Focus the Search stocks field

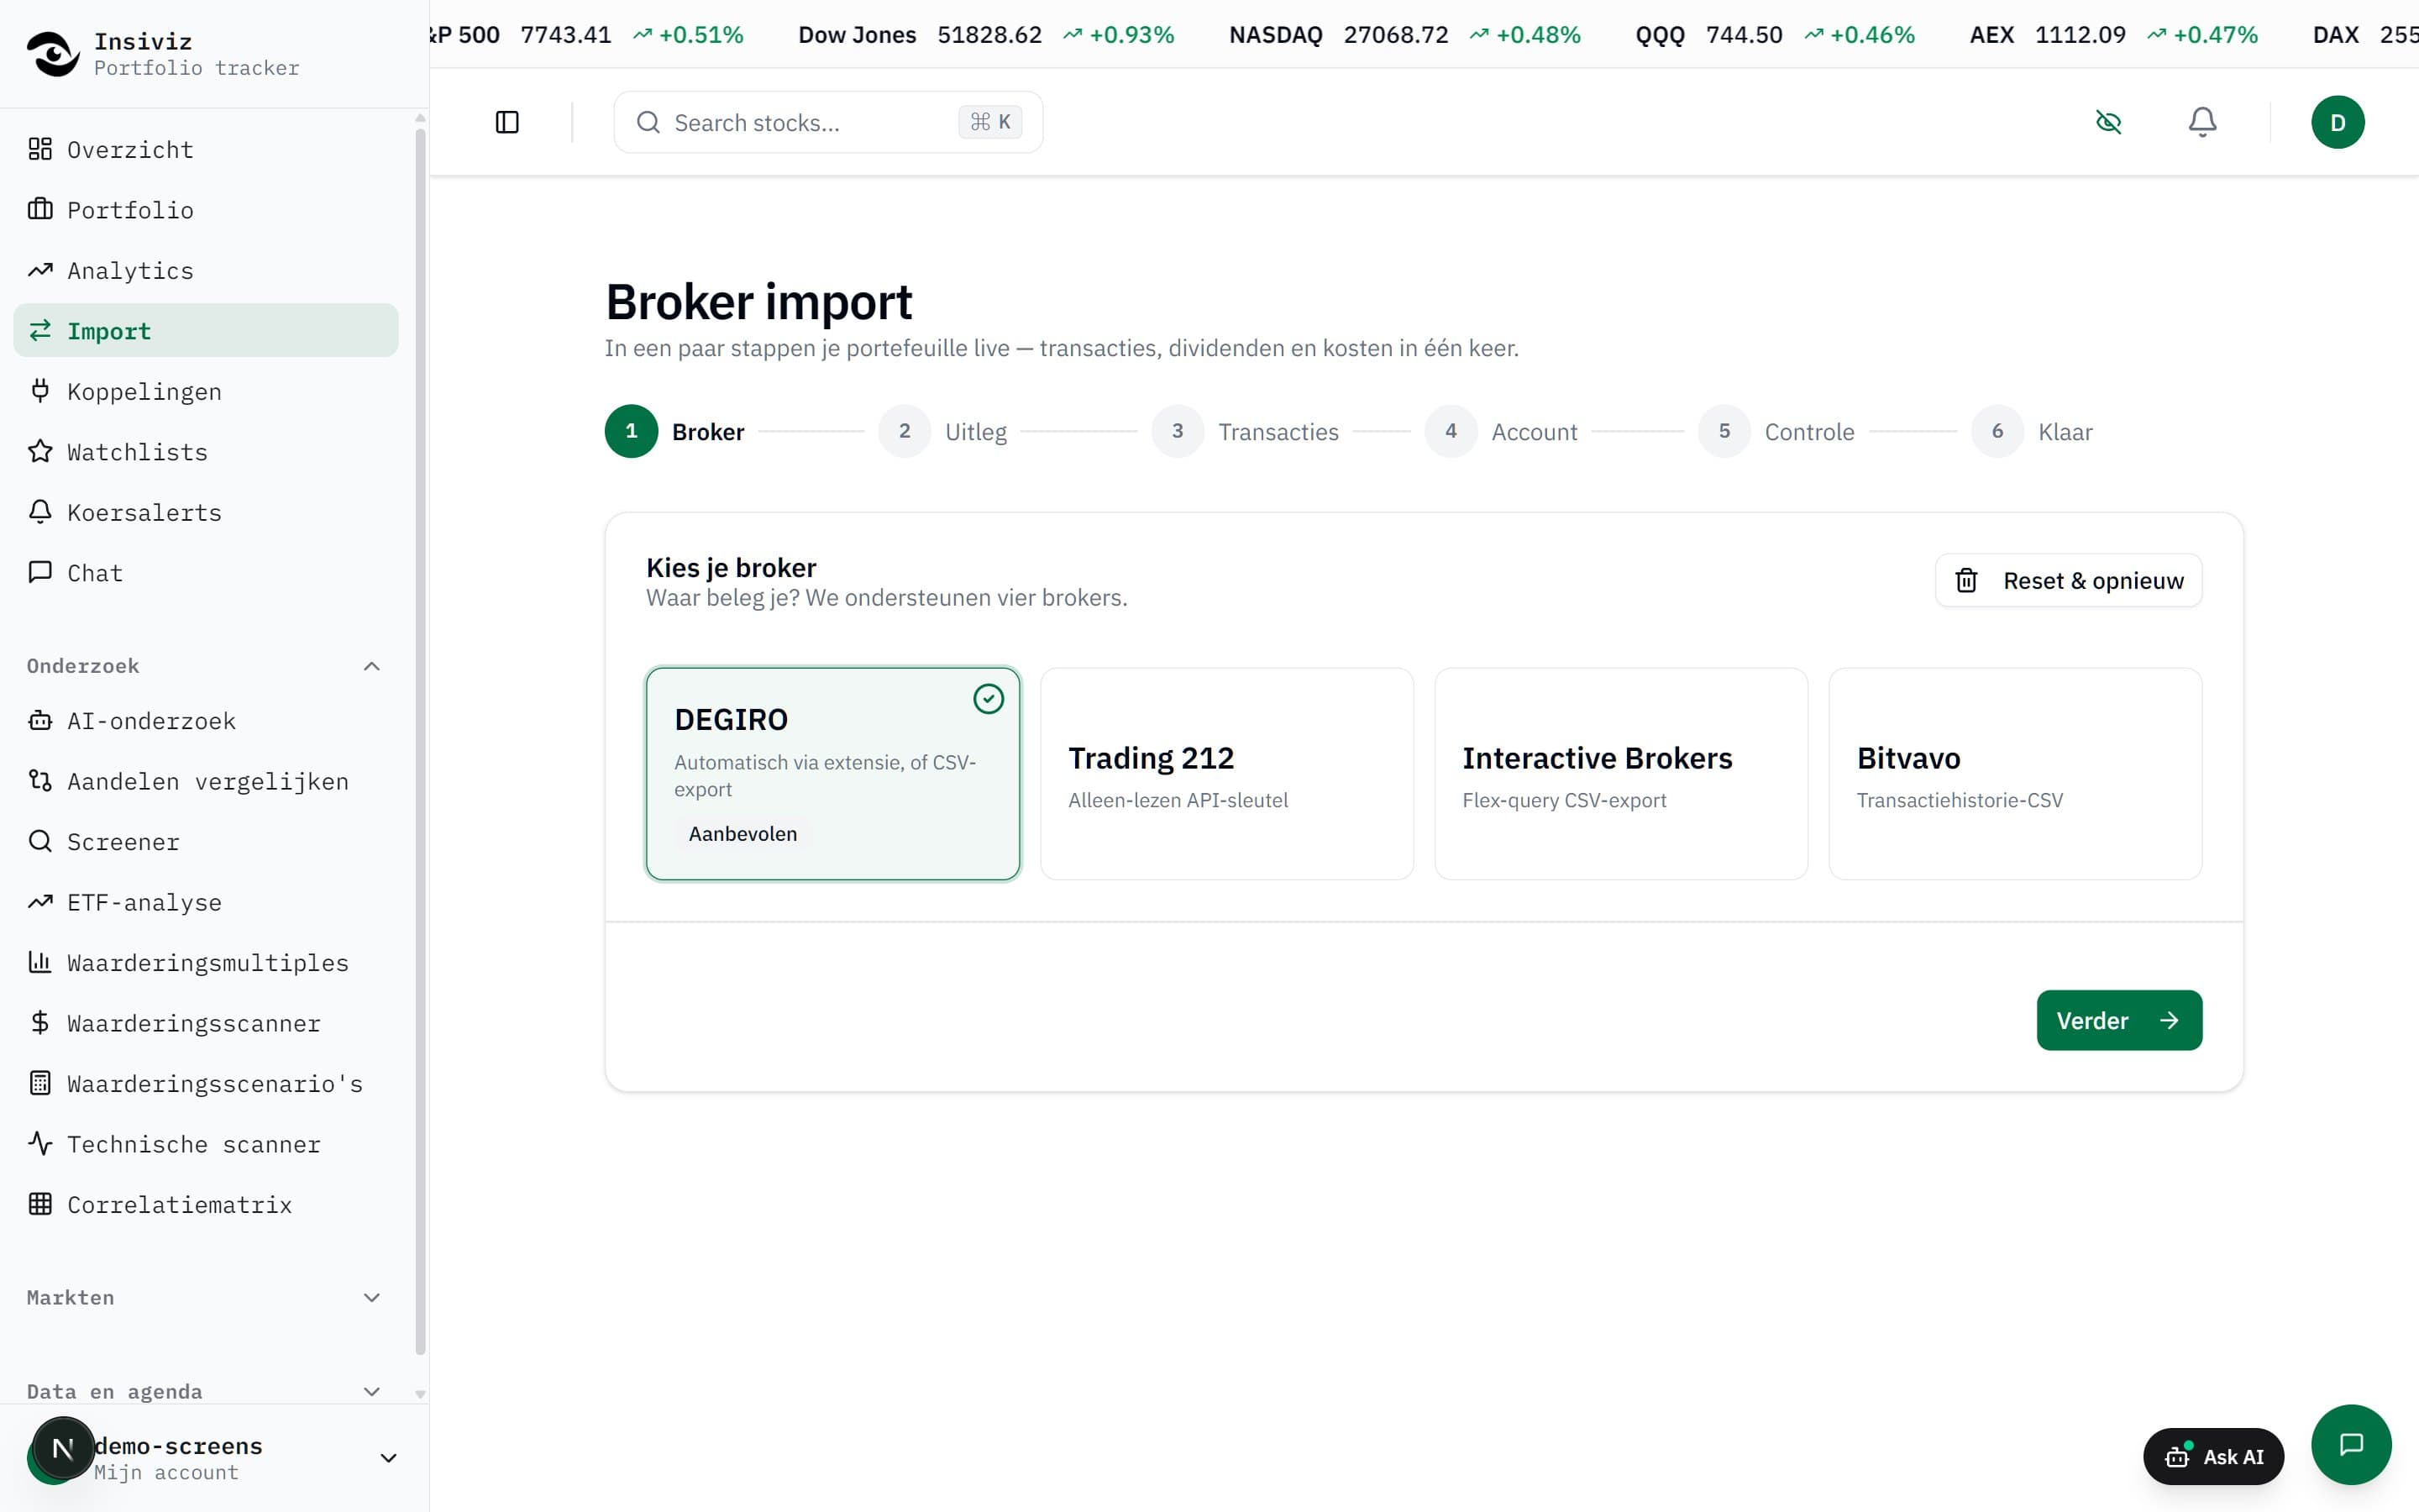(827, 122)
